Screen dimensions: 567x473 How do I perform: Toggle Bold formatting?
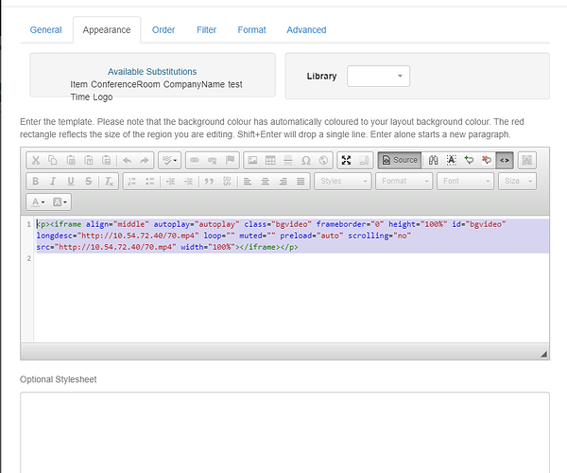pos(36,182)
